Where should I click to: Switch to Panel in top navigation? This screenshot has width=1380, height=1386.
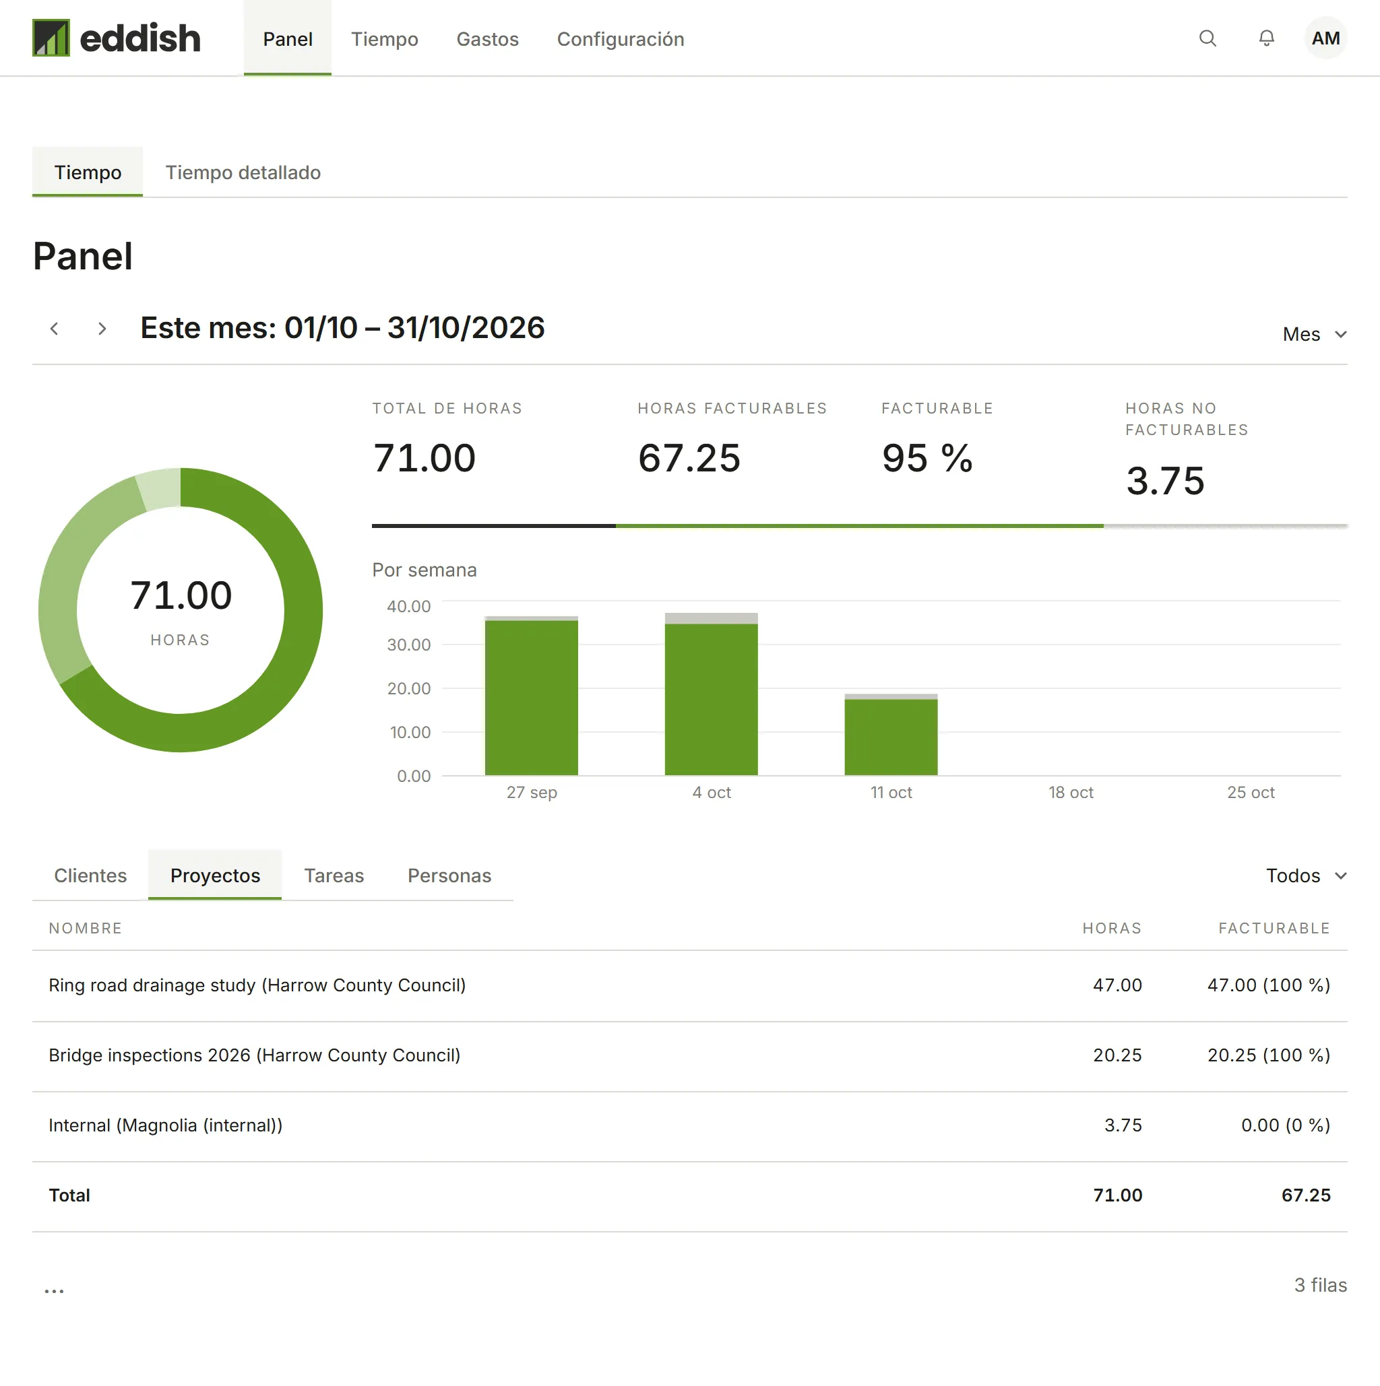click(288, 38)
